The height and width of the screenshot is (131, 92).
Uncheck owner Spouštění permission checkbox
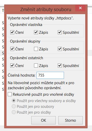coord(60,32)
